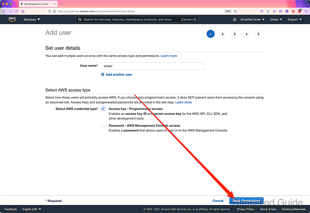The image size is (310, 213).
Task: Open the browser home page
Action: [23, 11]
